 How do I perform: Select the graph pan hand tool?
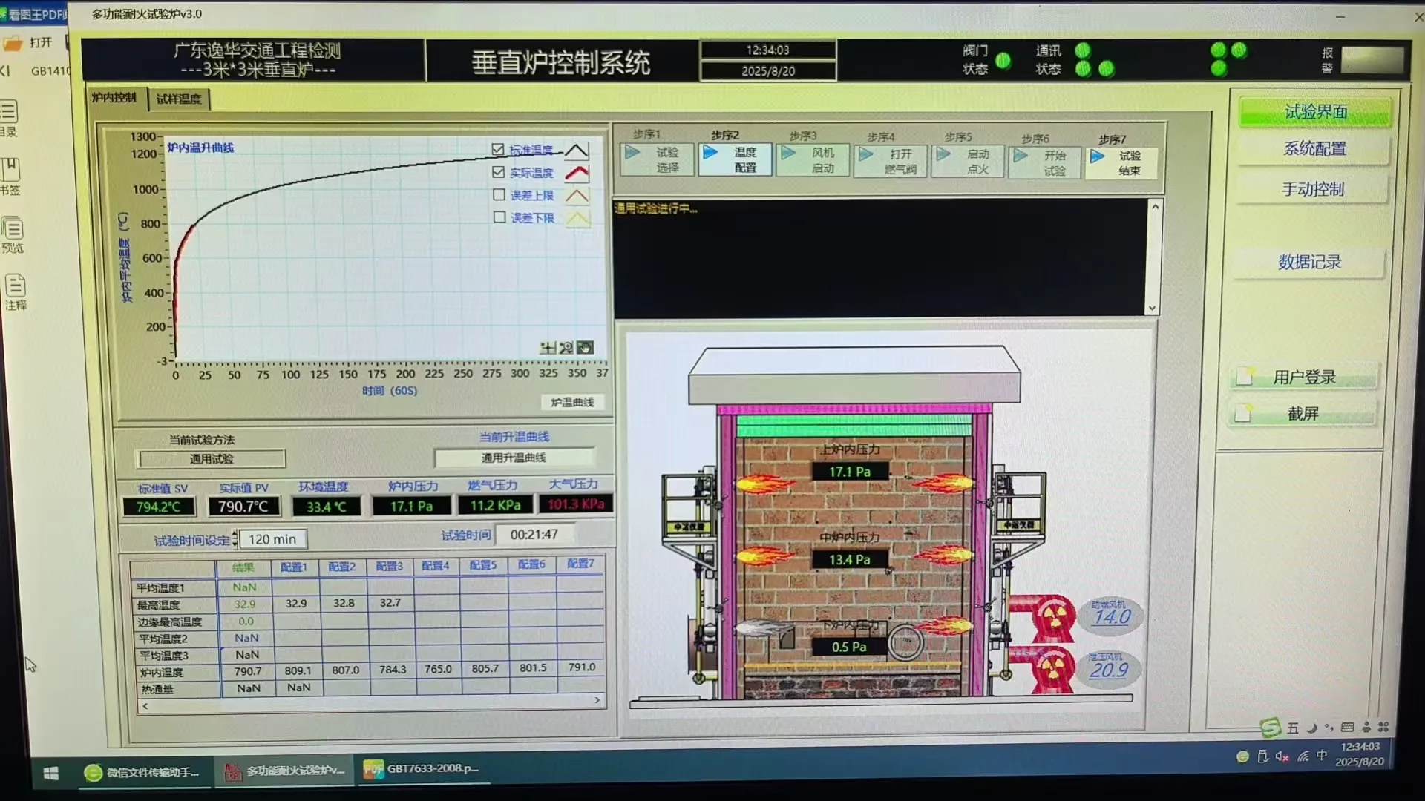coord(584,346)
